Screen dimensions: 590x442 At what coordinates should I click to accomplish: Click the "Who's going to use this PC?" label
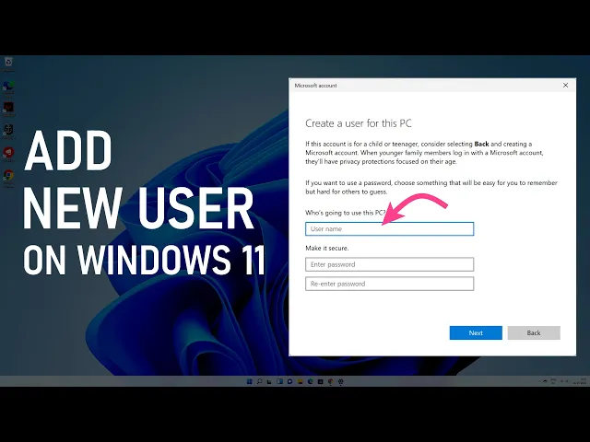[x=345, y=213]
